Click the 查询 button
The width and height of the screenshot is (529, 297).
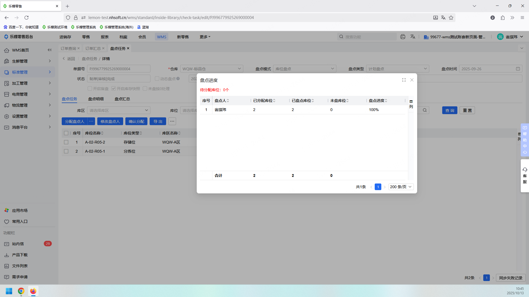pyautogui.click(x=450, y=110)
